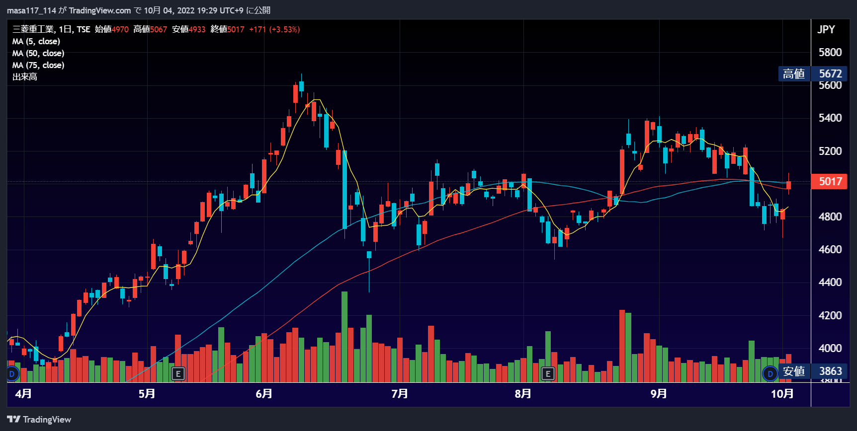Click the 終値5017 close value in header
The image size is (857, 431).
pyautogui.click(x=228, y=29)
